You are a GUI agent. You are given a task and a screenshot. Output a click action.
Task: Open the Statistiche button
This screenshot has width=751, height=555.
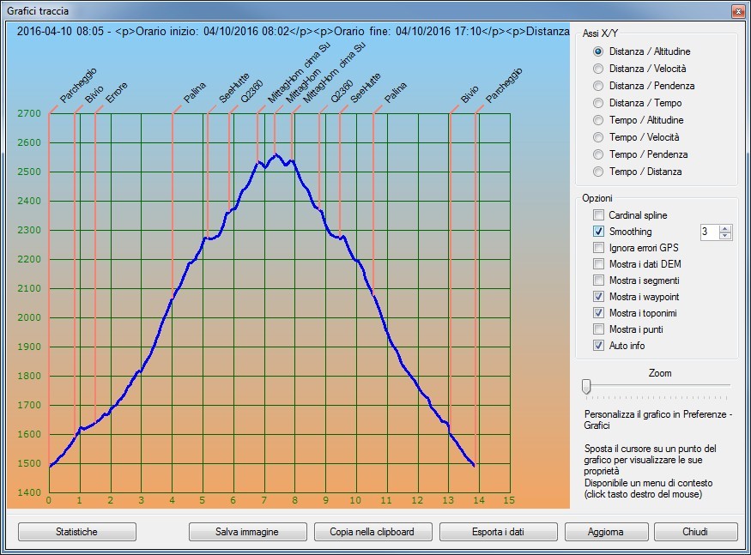tap(77, 532)
